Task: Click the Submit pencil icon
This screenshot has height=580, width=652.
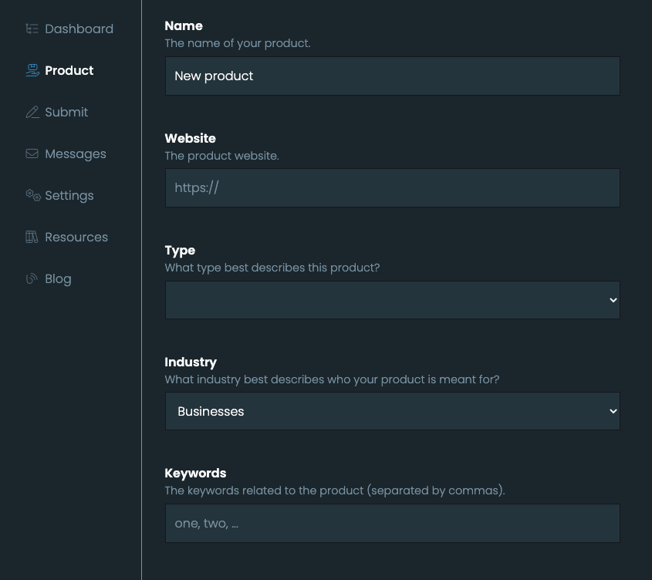Action: pyautogui.click(x=32, y=113)
